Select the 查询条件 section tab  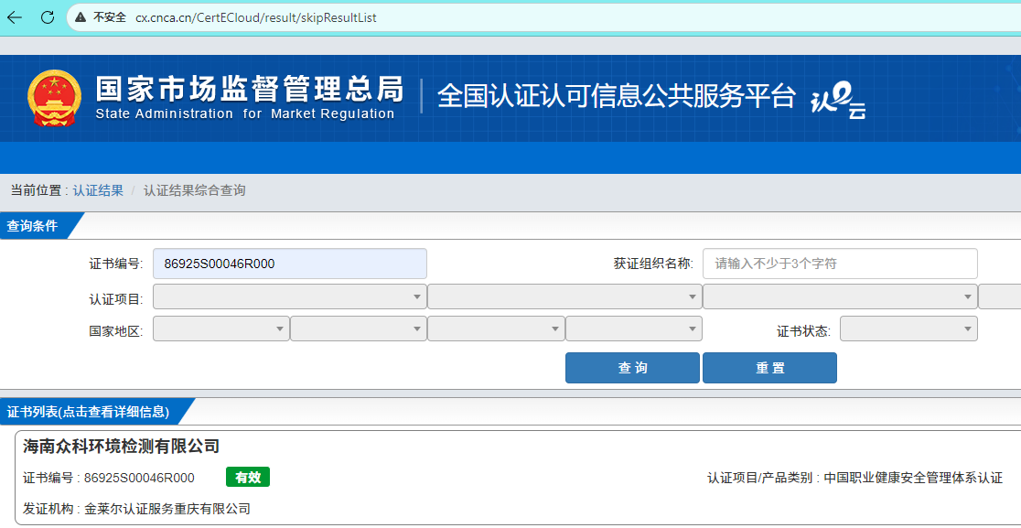click(34, 226)
